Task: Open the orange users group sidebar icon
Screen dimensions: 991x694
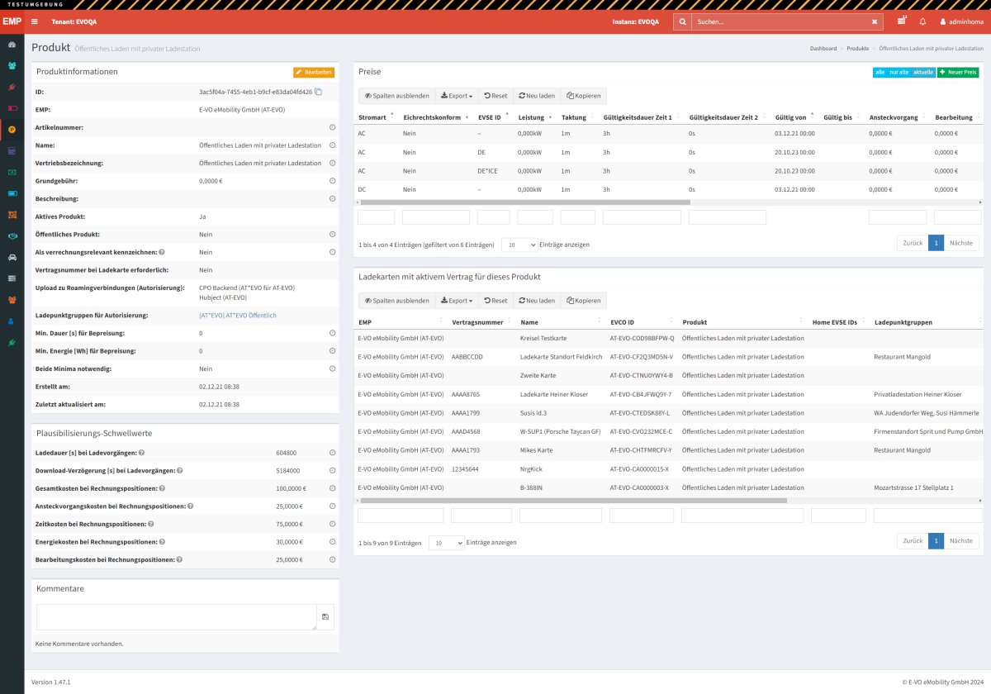Action: pyautogui.click(x=12, y=300)
